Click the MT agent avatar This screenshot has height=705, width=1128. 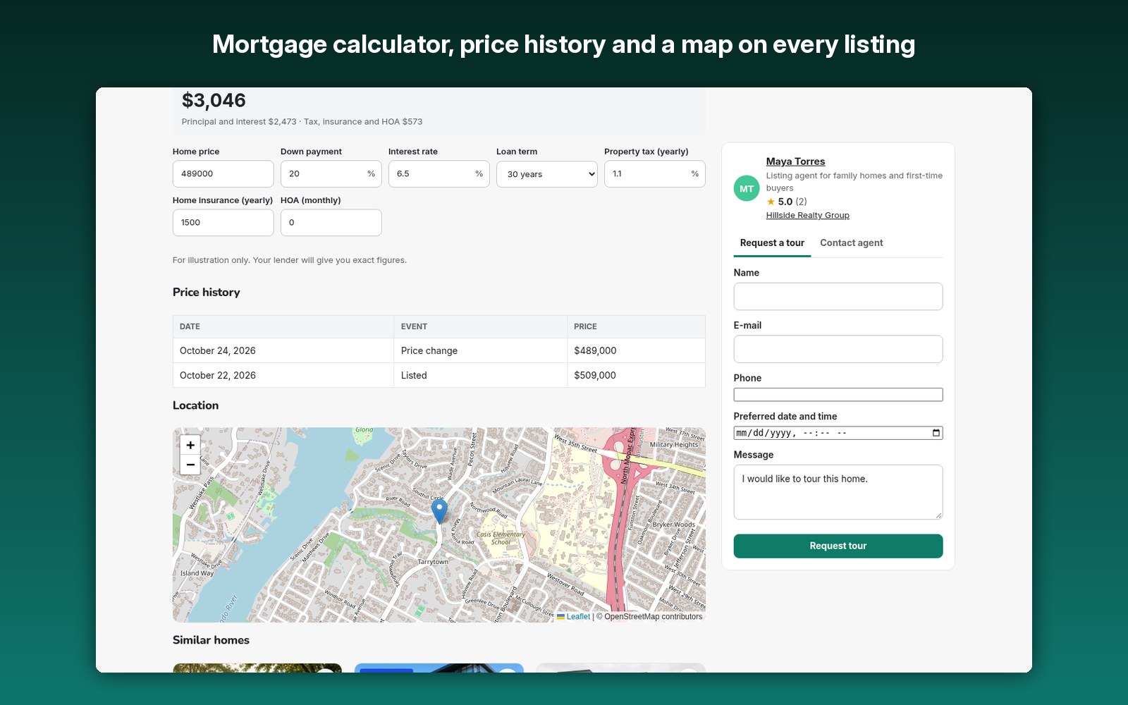[747, 188]
